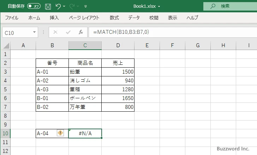
Task: Select the cell containing 鉛筆
Action: pyautogui.click(x=85, y=72)
